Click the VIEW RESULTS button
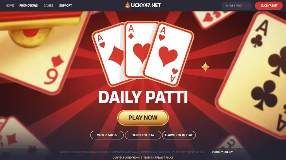Image resolution: width=286 pixels, height=160 pixels. tap(107, 135)
